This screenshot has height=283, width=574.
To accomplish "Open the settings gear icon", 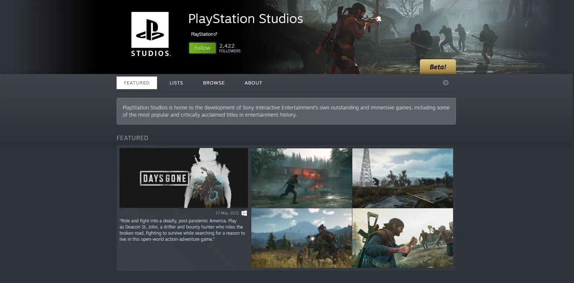I will pyautogui.click(x=446, y=83).
